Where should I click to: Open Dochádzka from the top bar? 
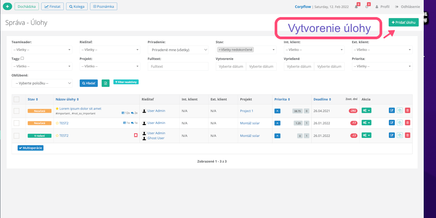(x=27, y=6)
